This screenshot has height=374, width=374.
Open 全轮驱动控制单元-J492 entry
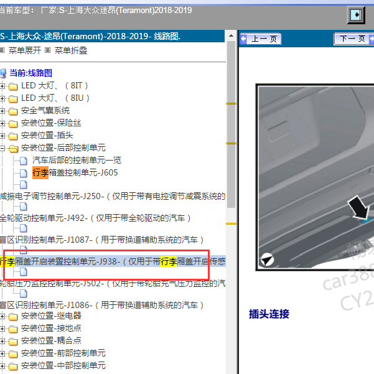[x=95, y=218]
